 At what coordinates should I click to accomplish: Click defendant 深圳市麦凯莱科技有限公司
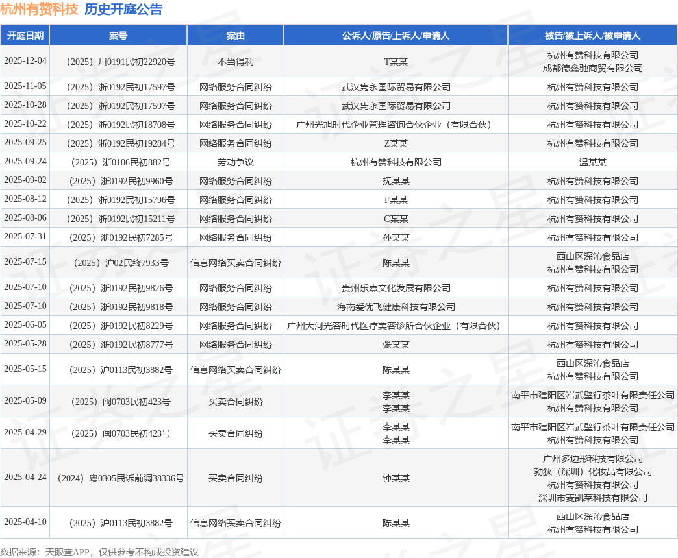pyautogui.click(x=592, y=498)
